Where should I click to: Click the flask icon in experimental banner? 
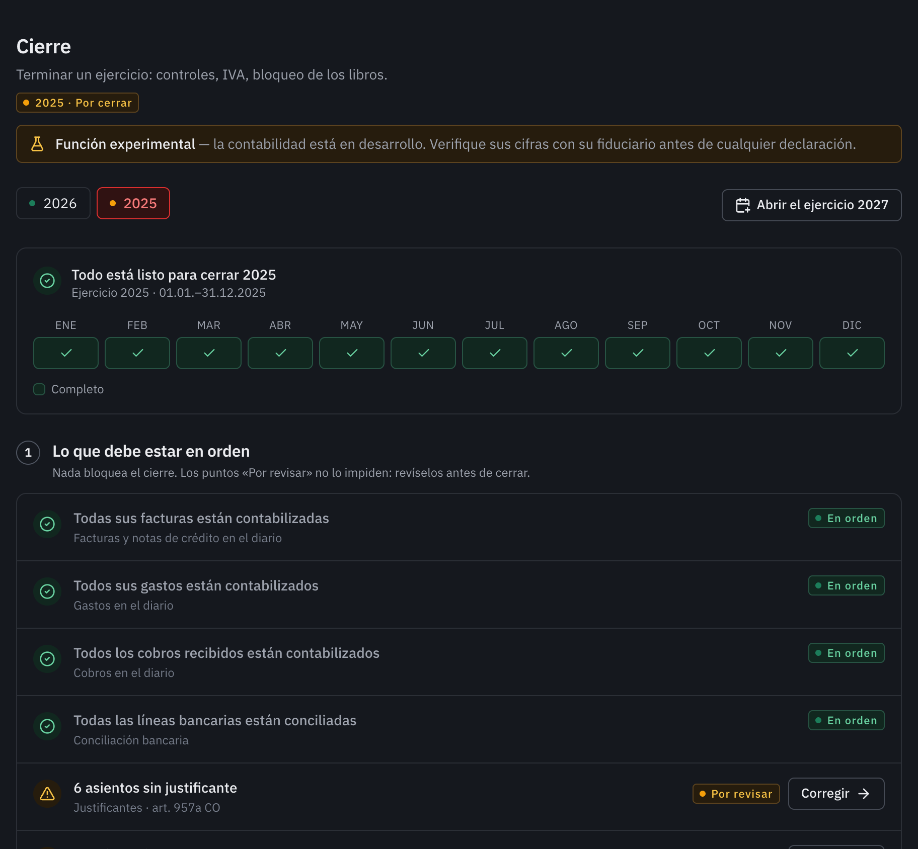(x=37, y=144)
